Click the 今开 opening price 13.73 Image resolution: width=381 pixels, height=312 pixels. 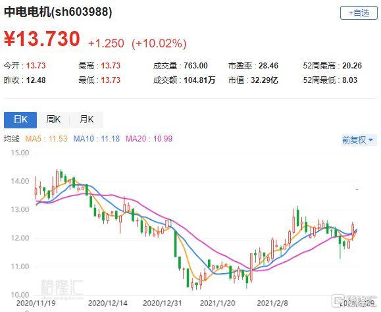point(36,66)
